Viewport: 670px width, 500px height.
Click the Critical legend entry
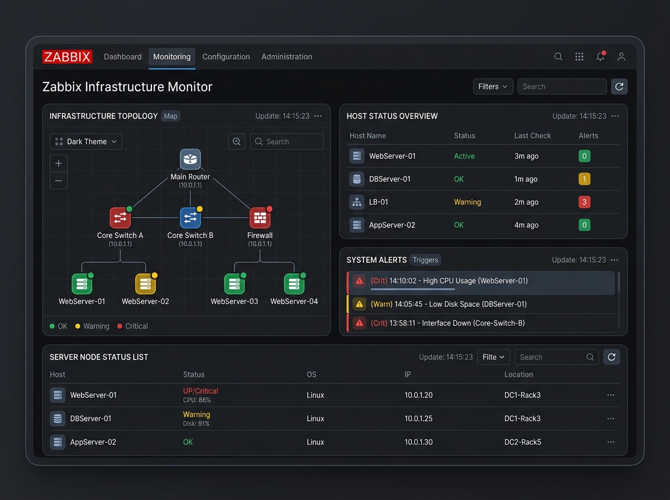point(132,326)
